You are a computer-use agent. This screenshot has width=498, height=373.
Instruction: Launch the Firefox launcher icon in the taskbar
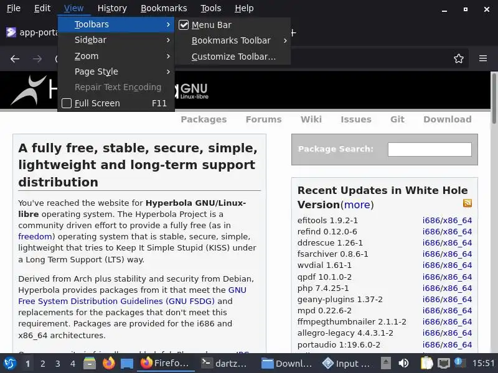tap(108, 363)
